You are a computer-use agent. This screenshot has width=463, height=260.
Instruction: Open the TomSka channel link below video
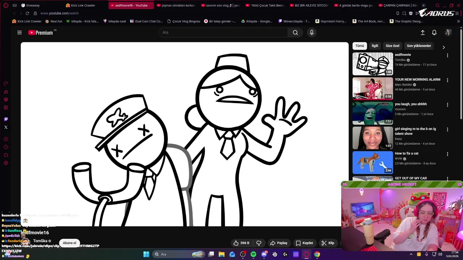[x=40, y=241]
